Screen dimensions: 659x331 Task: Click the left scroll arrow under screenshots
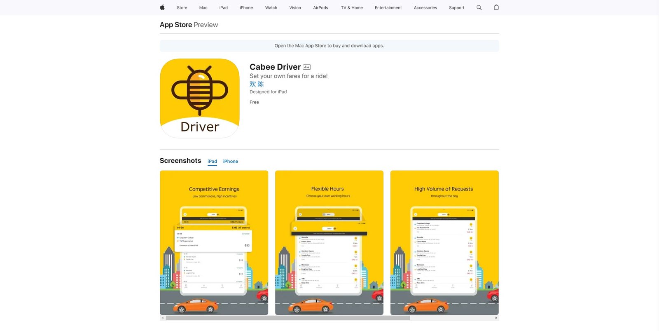[x=163, y=318]
